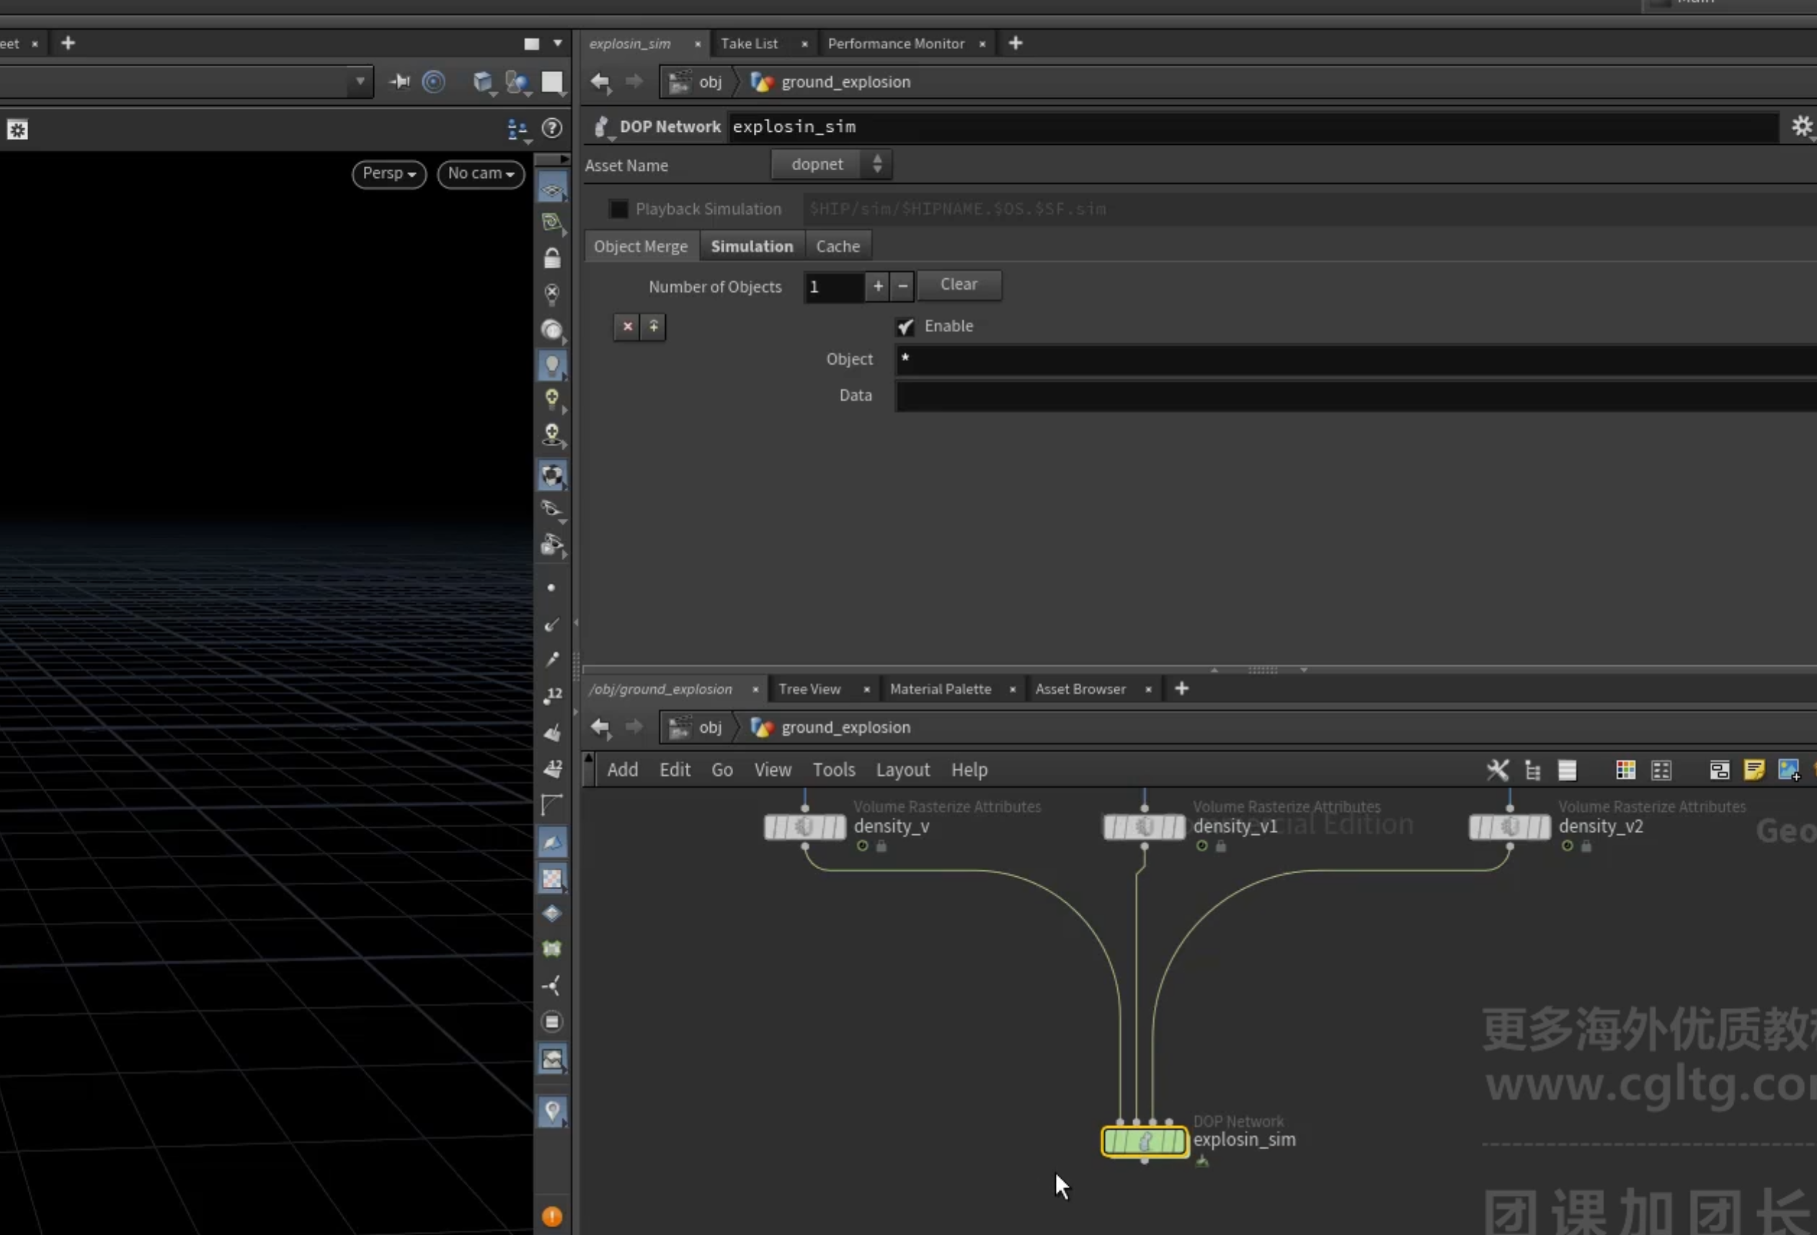The width and height of the screenshot is (1817, 1235).
Task: Select the explosin_sim DOP Network node
Action: click(x=1145, y=1141)
